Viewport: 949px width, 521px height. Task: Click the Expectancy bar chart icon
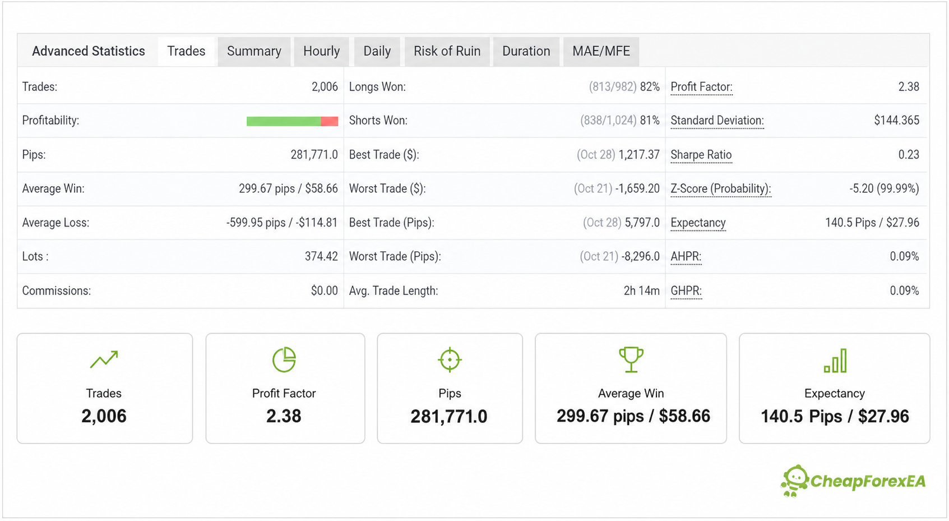(x=835, y=360)
